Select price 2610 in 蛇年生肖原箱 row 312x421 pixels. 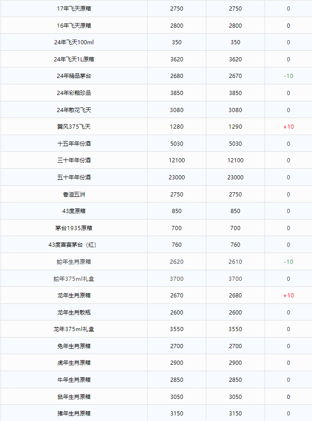click(235, 262)
